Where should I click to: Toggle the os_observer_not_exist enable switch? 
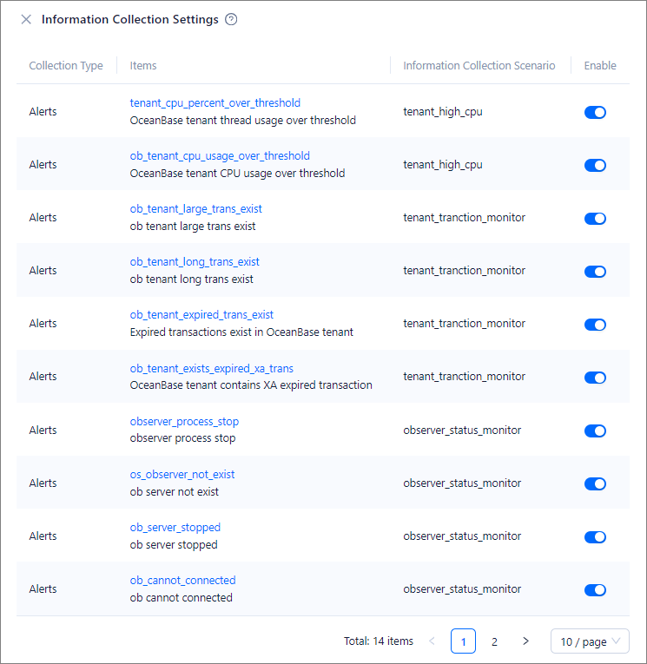coord(595,484)
